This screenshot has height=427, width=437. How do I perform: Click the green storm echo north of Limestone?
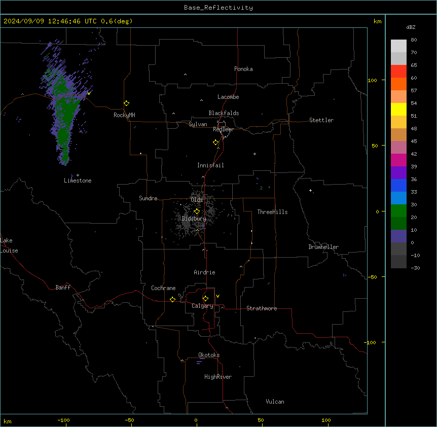click(64, 112)
